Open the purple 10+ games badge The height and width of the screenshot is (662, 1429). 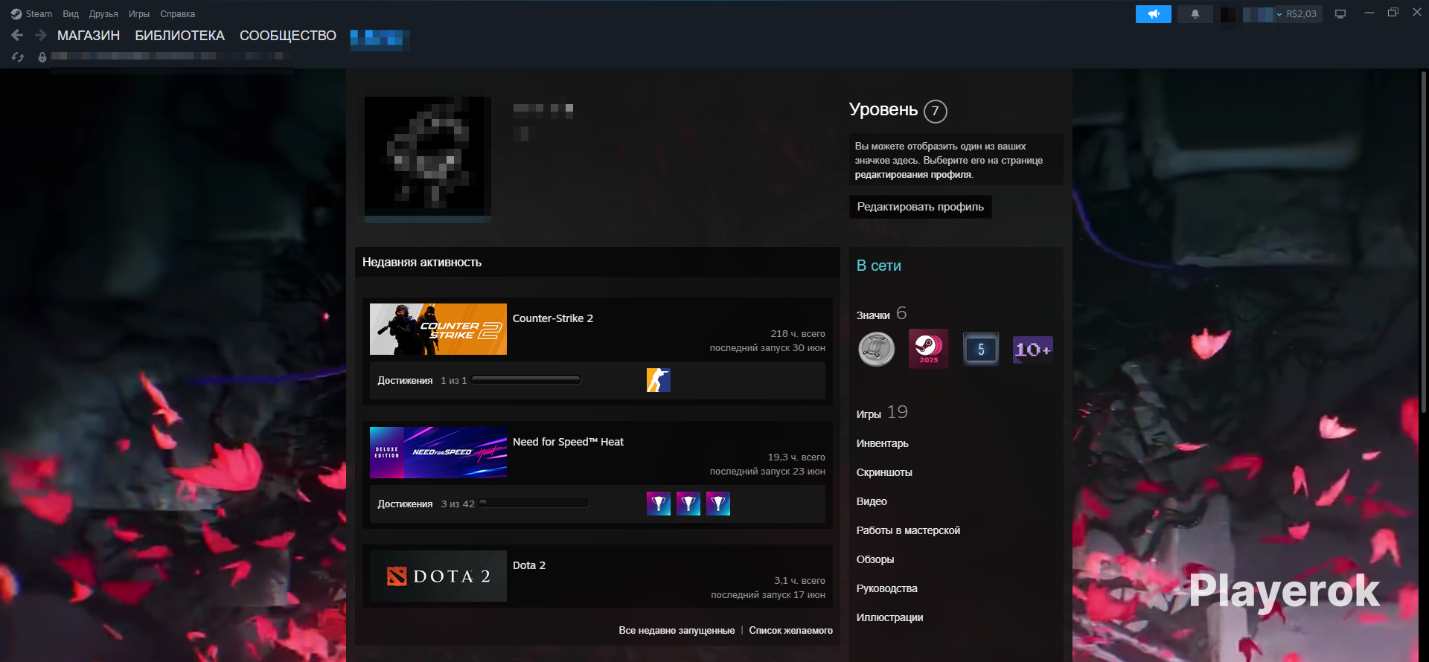tap(1033, 349)
